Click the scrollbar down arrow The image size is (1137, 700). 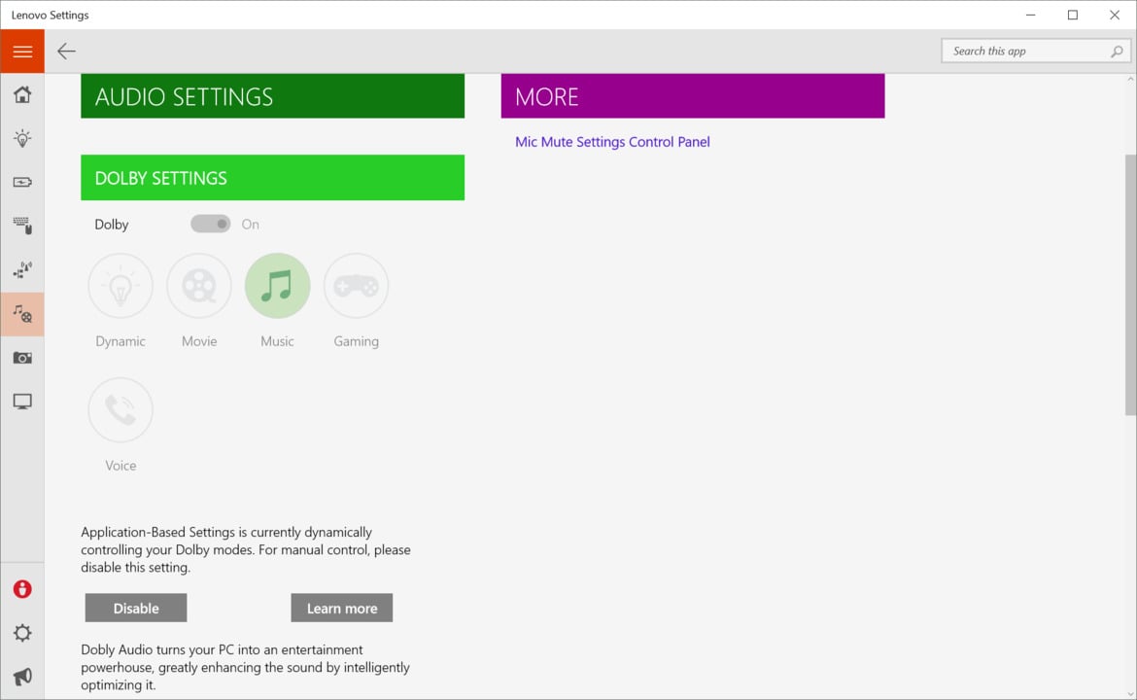(x=1130, y=694)
